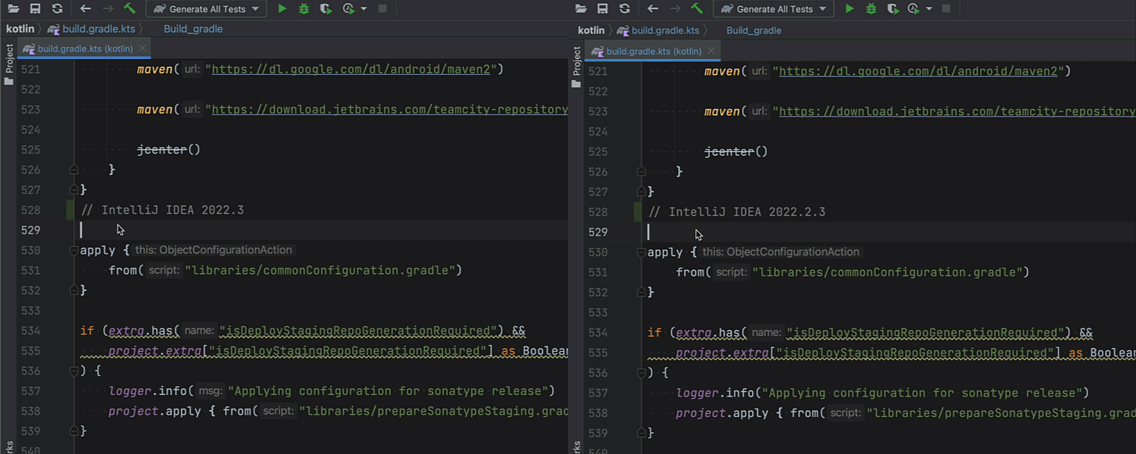The width and height of the screenshot is (1136, 454).
Task: Click the Open folder icon in left window toolbar
Action: tap(13, 9)
